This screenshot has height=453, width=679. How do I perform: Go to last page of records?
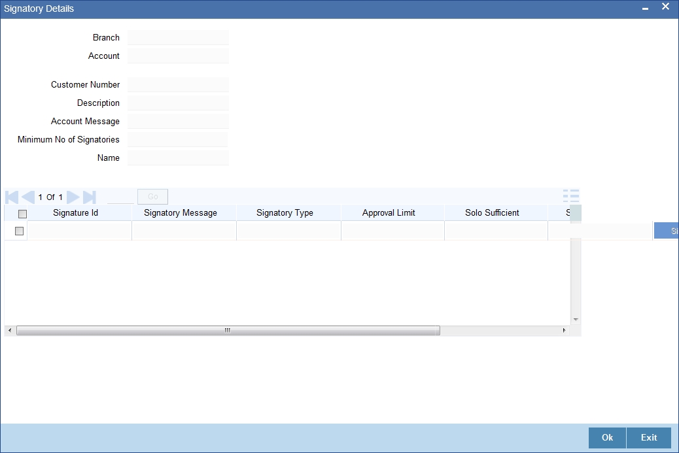(89, 197)
